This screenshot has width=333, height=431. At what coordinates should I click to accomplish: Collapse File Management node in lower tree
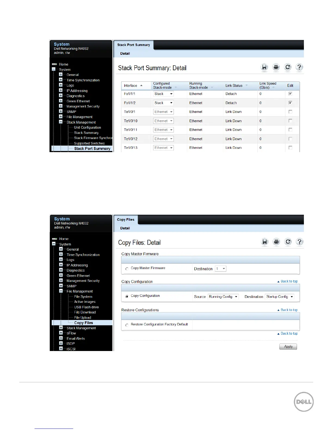pyautogui.click(x=61, y=291)
